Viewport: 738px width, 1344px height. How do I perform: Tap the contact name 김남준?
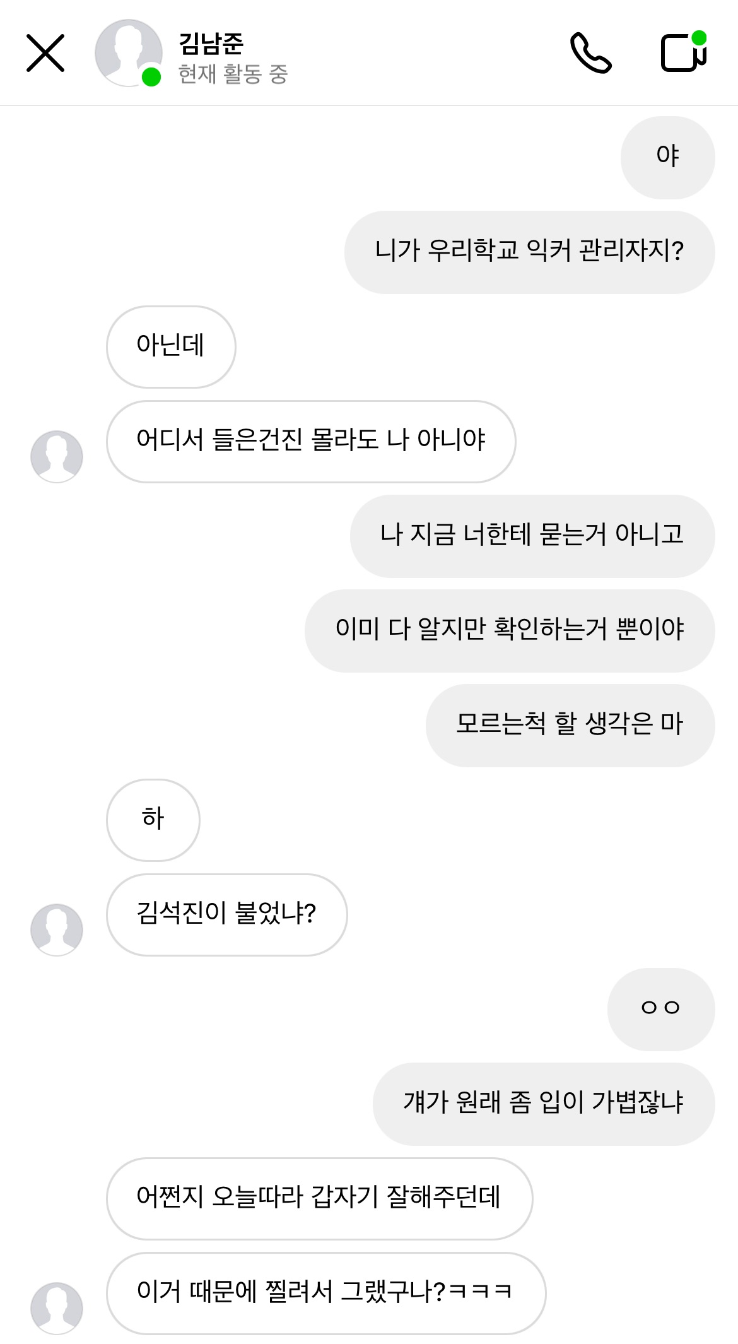pyautogui.click(x=211, y=43)
